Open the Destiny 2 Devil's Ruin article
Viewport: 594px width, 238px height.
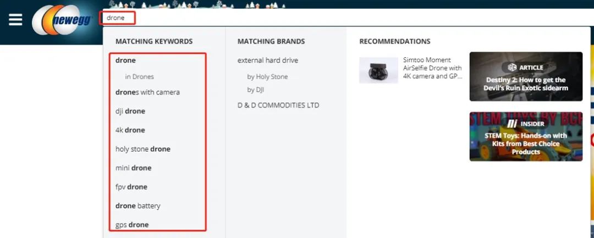point(526,76)
